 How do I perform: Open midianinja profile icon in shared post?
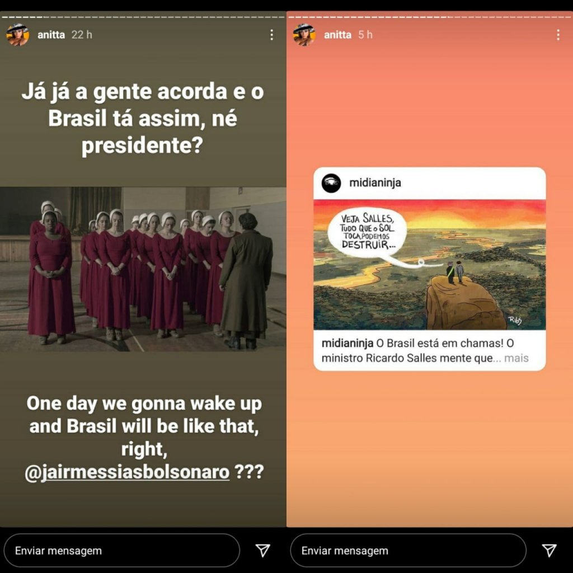pos(331,183)
